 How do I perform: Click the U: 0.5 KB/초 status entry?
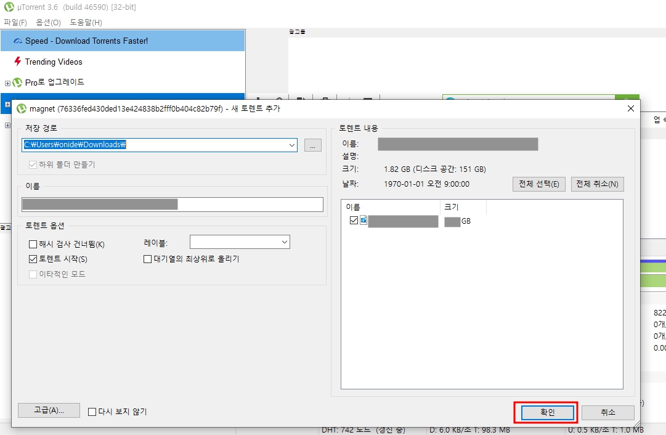[605, 430]
